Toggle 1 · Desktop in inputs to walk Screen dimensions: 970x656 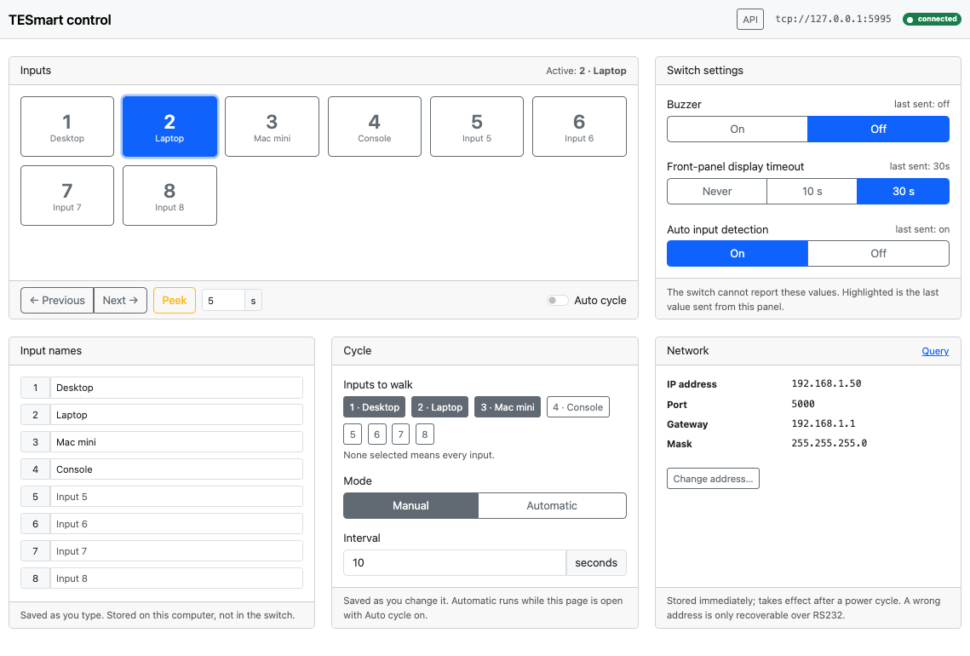click(374, 407)
